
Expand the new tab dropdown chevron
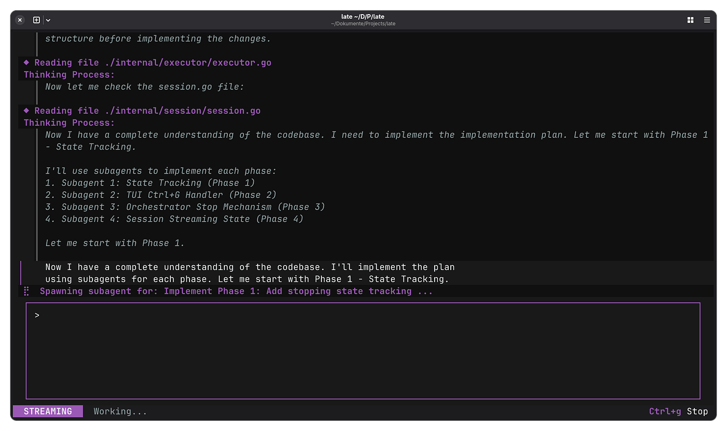(x=48, y=20)
